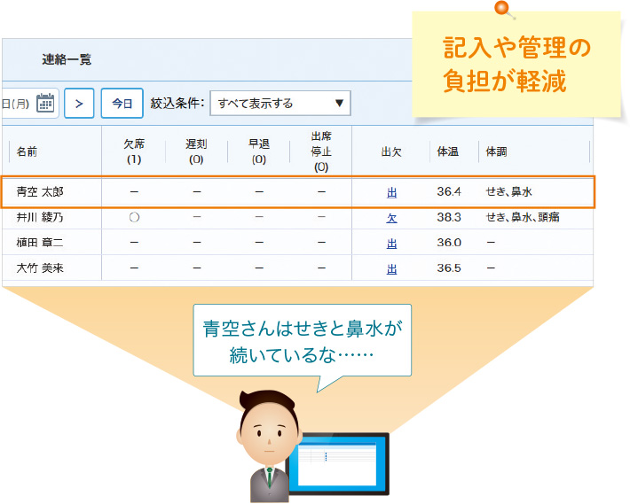Open the calendar date picker icon
This screenshot has width=630, height=504.
tap(45, 103)
